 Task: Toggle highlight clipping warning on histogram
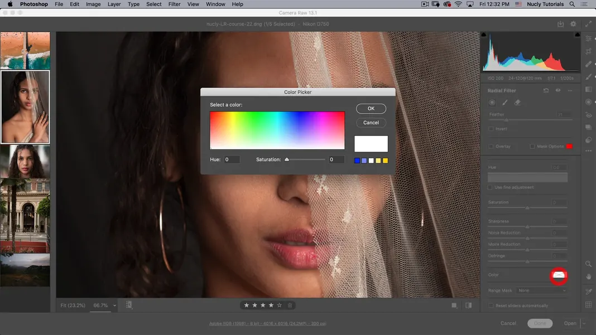(x=578, y=35)
